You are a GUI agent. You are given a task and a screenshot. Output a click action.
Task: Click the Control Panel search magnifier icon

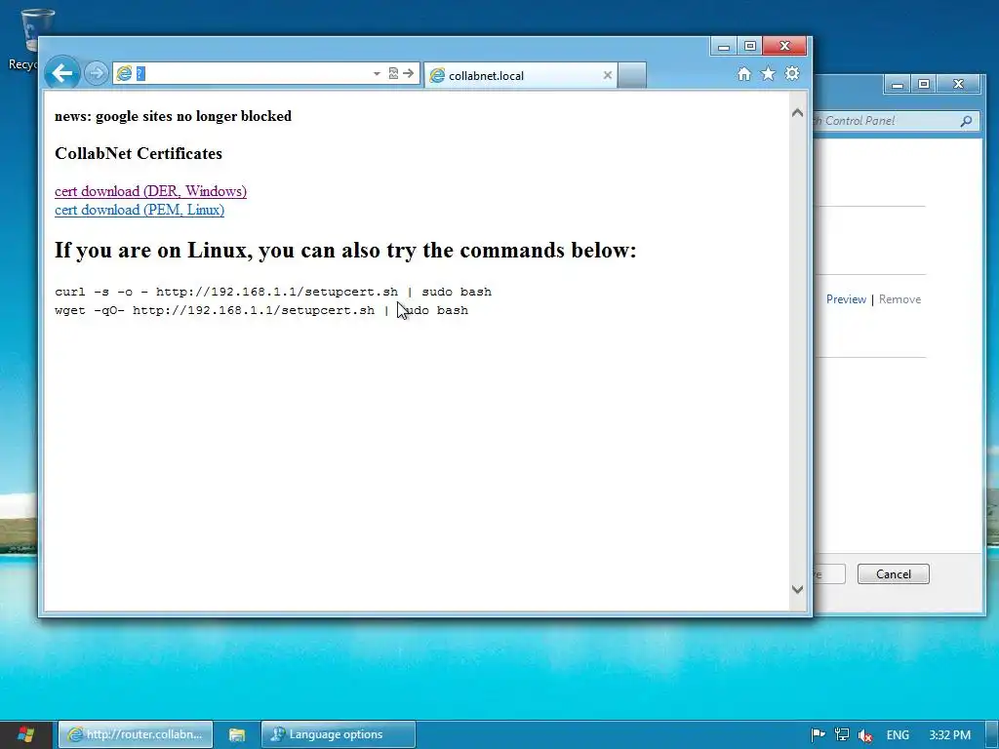966,120
